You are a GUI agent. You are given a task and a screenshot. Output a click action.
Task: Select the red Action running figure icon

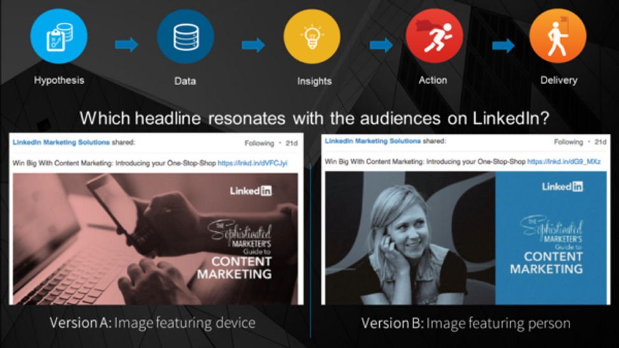pos(435,36)
